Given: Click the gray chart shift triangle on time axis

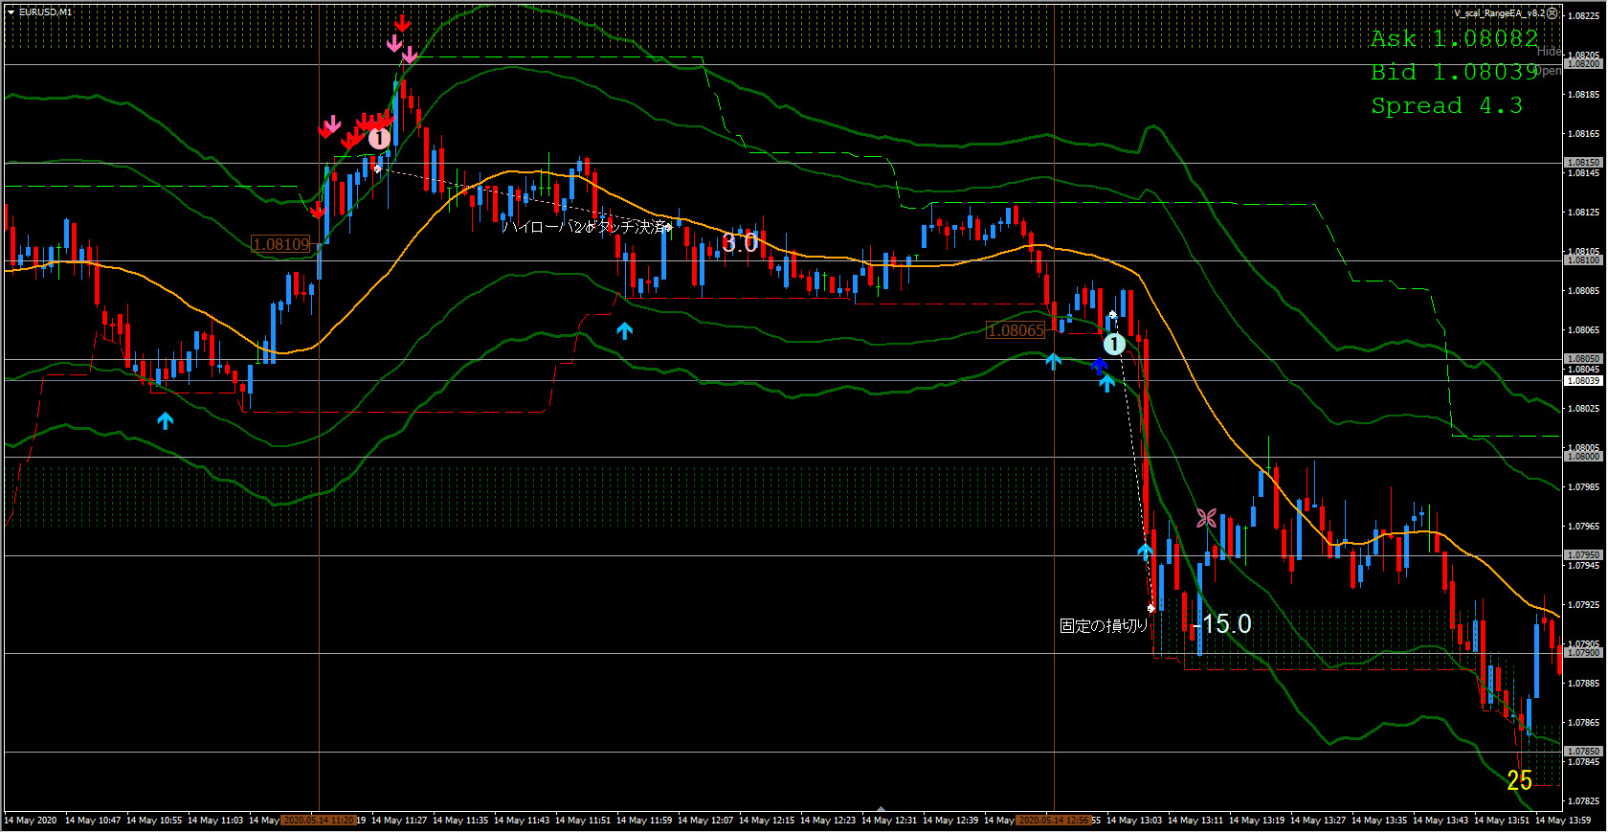Looking at the screenshot, I should pos(881,809).
